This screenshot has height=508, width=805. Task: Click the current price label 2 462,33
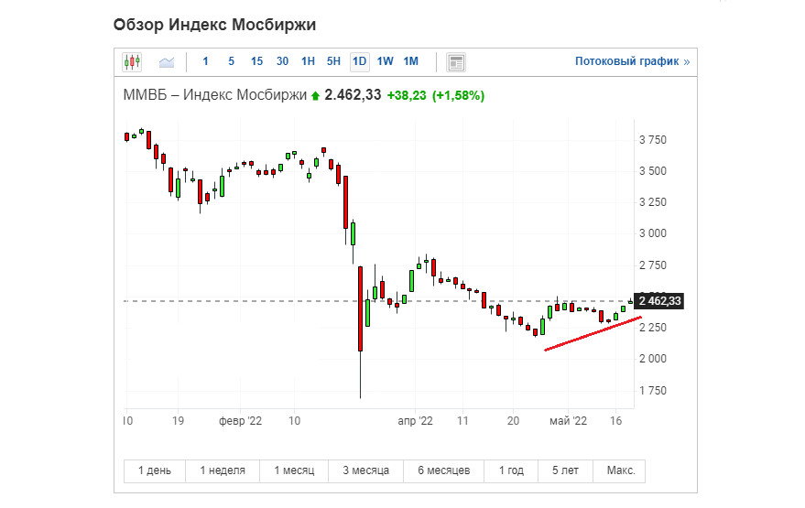659,301
